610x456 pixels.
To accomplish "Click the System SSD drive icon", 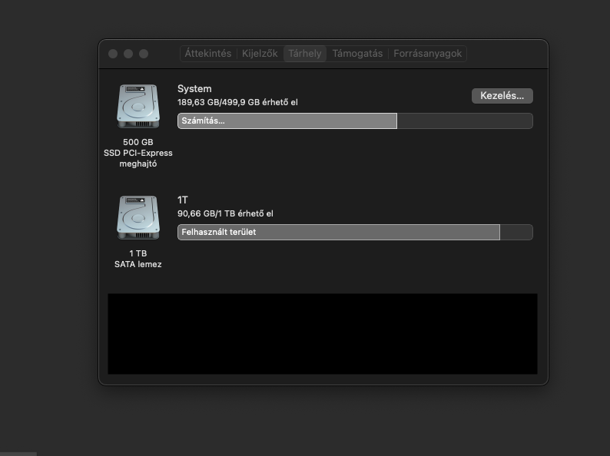I will (x=138, y=107).
